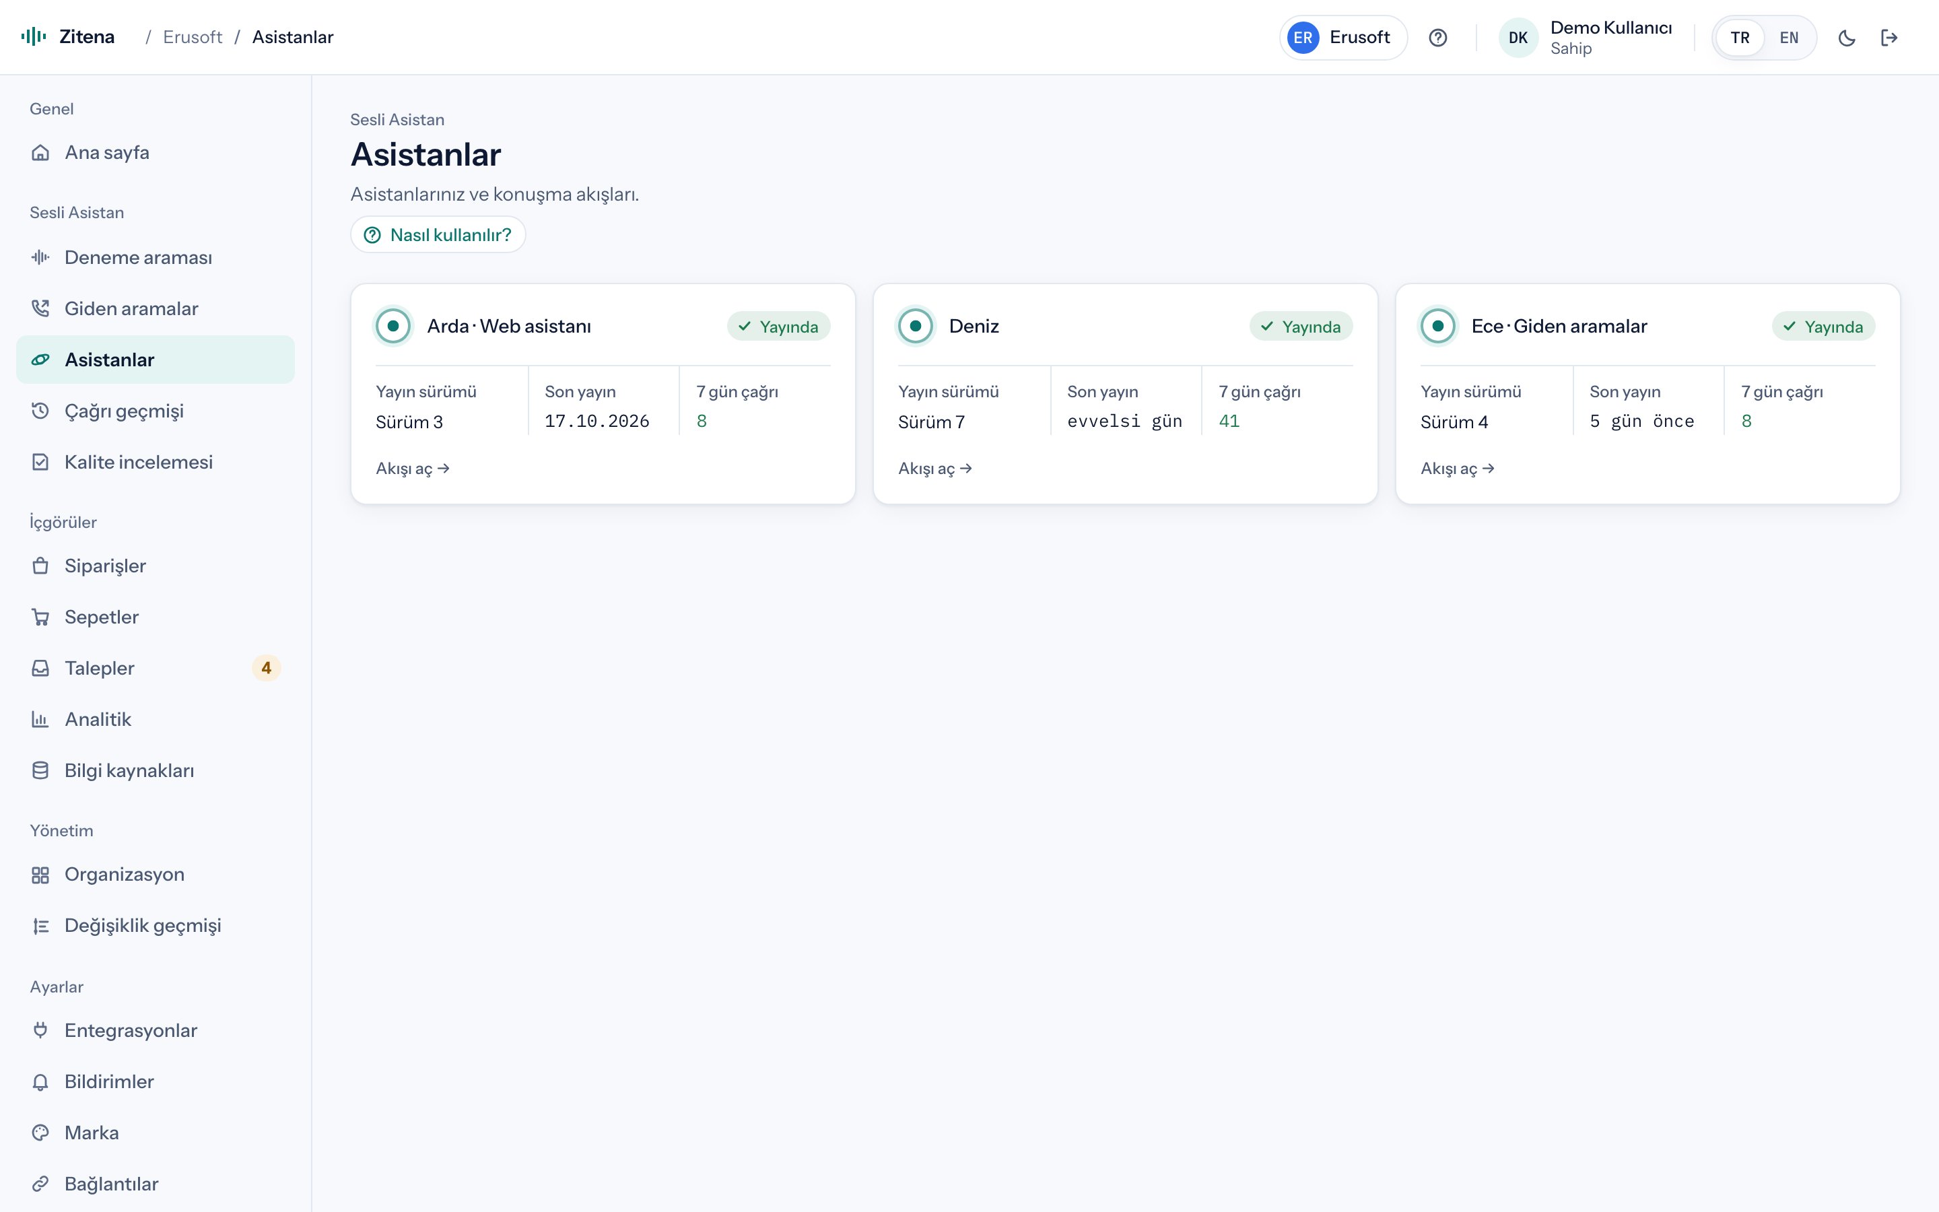The height and width of the screenshot is (1212, 1939).
Task: Open flow via Akışı aç on Arda card
Action: pos(413,469)
